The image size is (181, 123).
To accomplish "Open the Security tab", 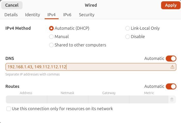I will (86, 15).
